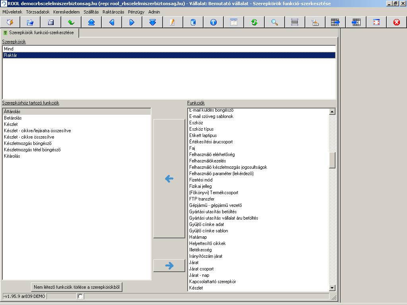The image size is (407, 305).
Task: Click the red X close toolbar icon
Action: (396, 22)
